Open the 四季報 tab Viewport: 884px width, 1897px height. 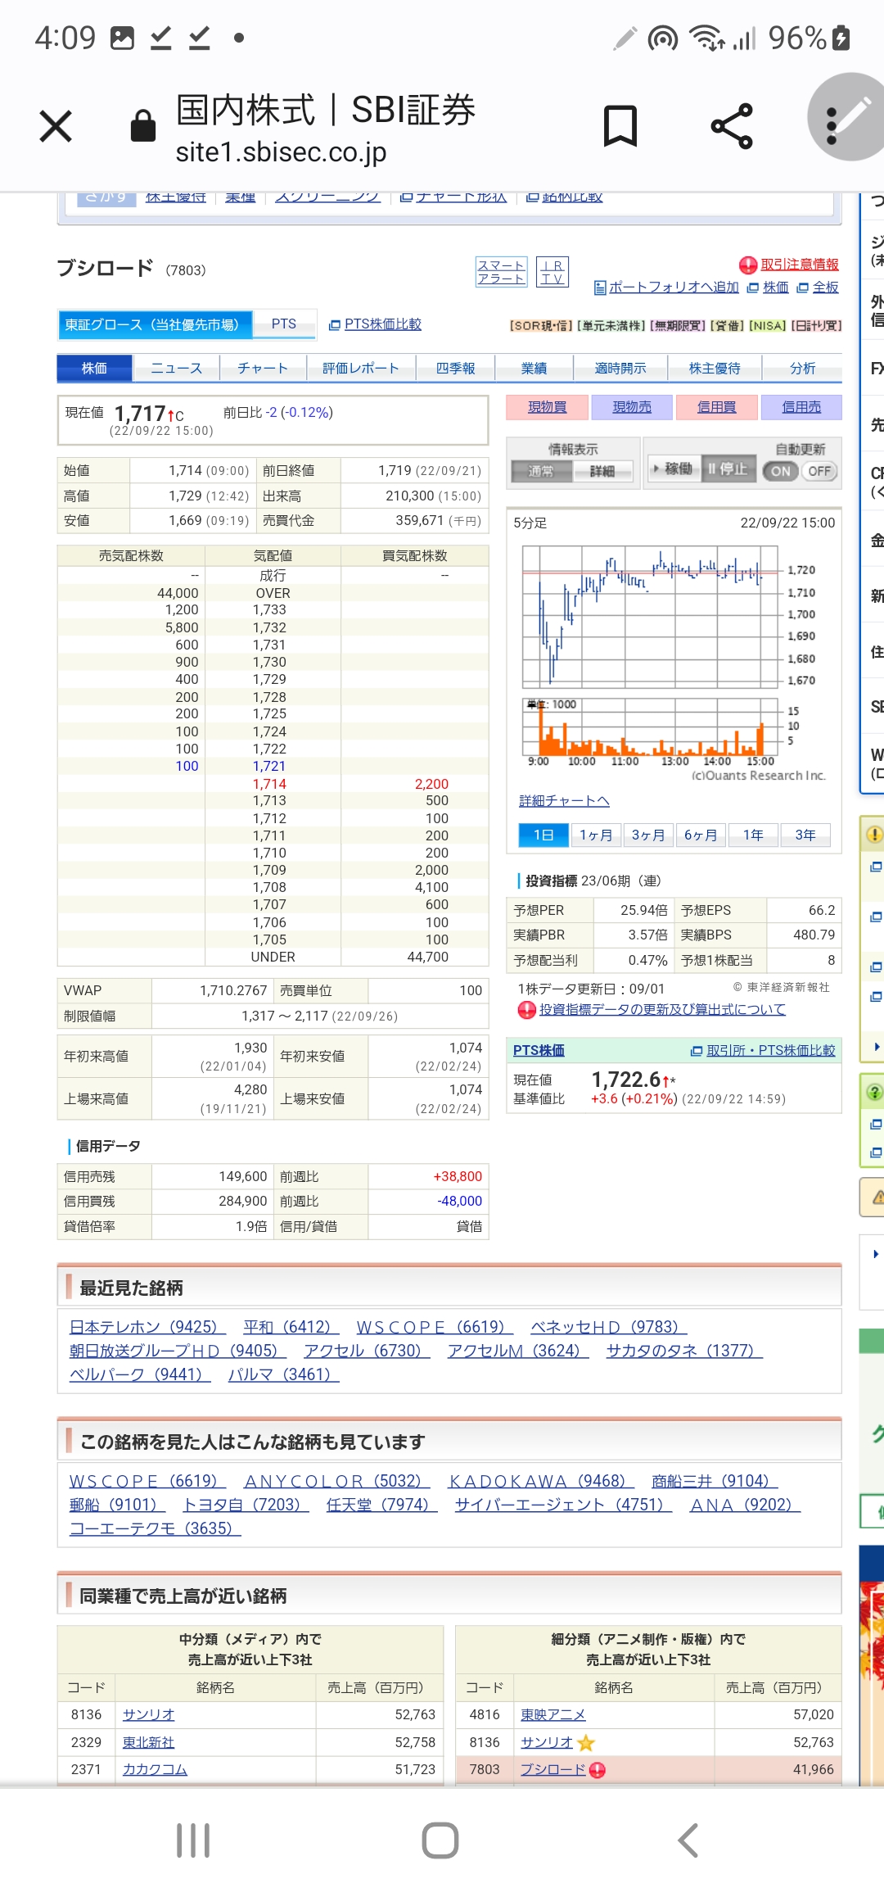[456, 369]
